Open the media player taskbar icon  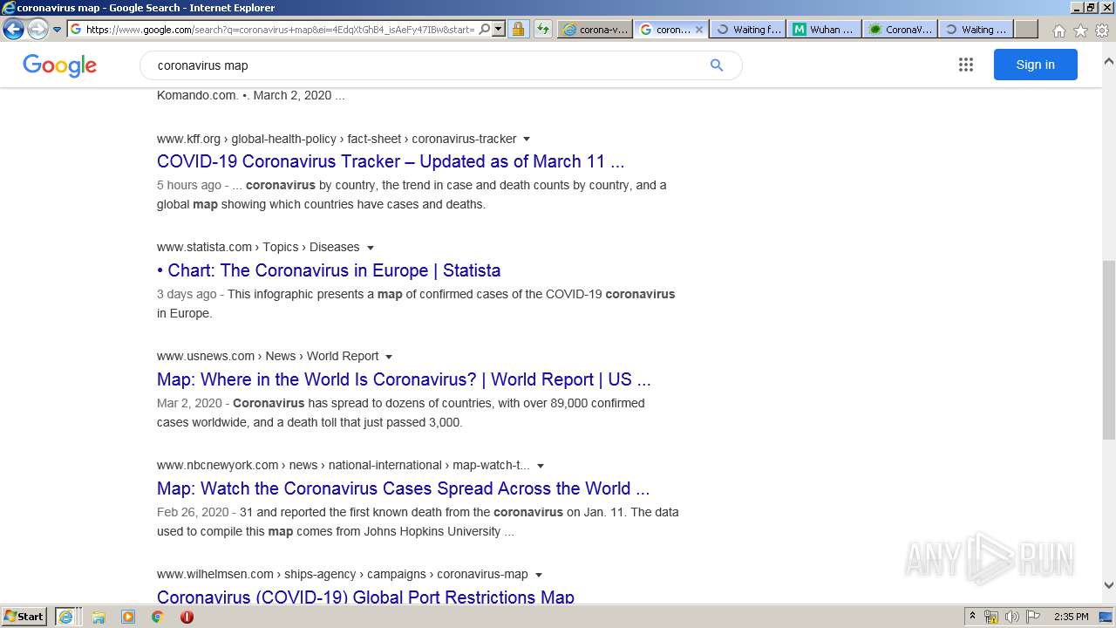click(x=128, y=617)
